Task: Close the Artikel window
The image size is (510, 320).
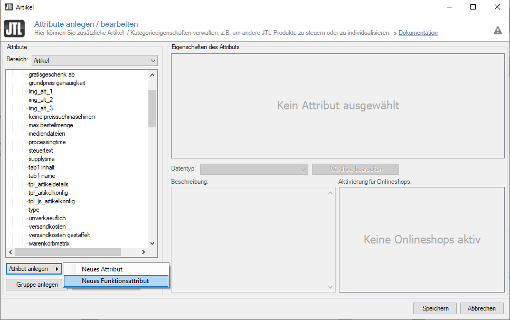Action: click(497, 7)
